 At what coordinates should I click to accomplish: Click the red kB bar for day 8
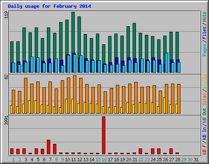55,149
